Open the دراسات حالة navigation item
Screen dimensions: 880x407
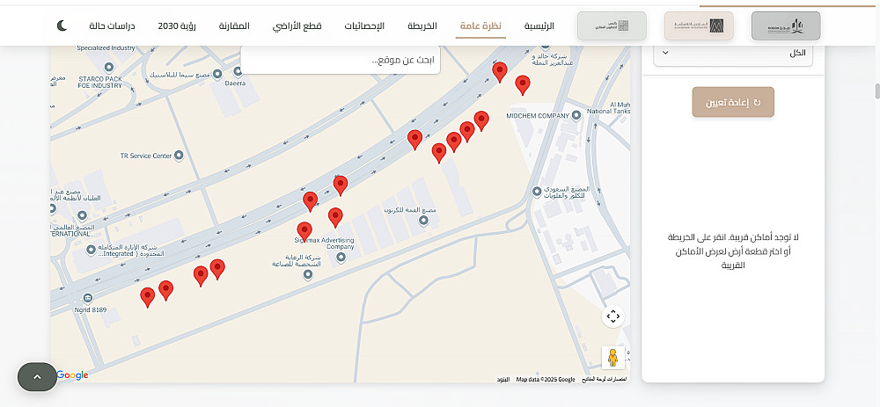pyautogui.click(x=113, y=25)
